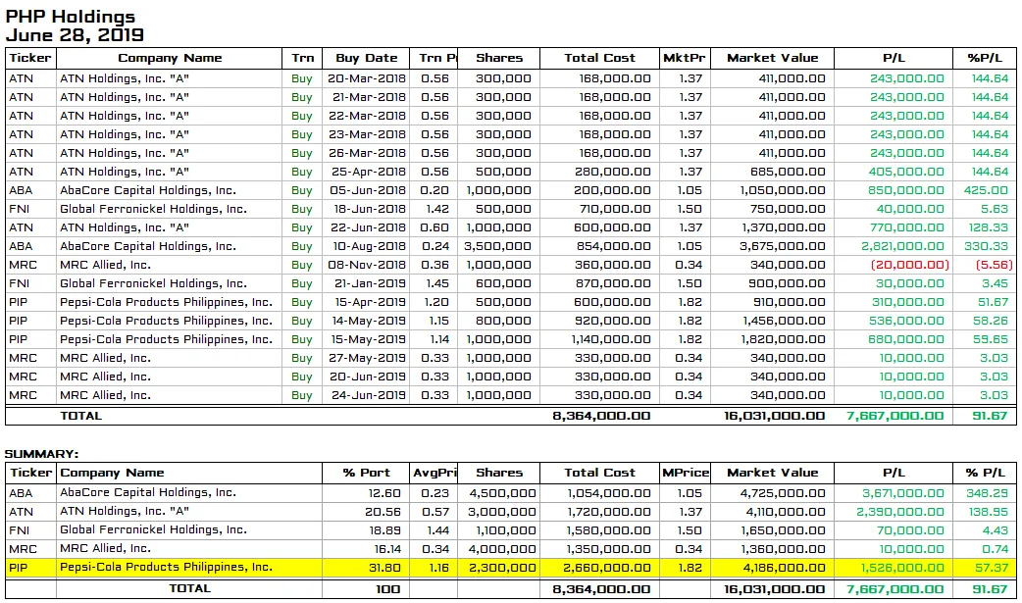Select Buy Date cell '24-Jun-2019'
Viewport: 1022px width, 603px height.
pyautogui.click(x=368, y=396)
